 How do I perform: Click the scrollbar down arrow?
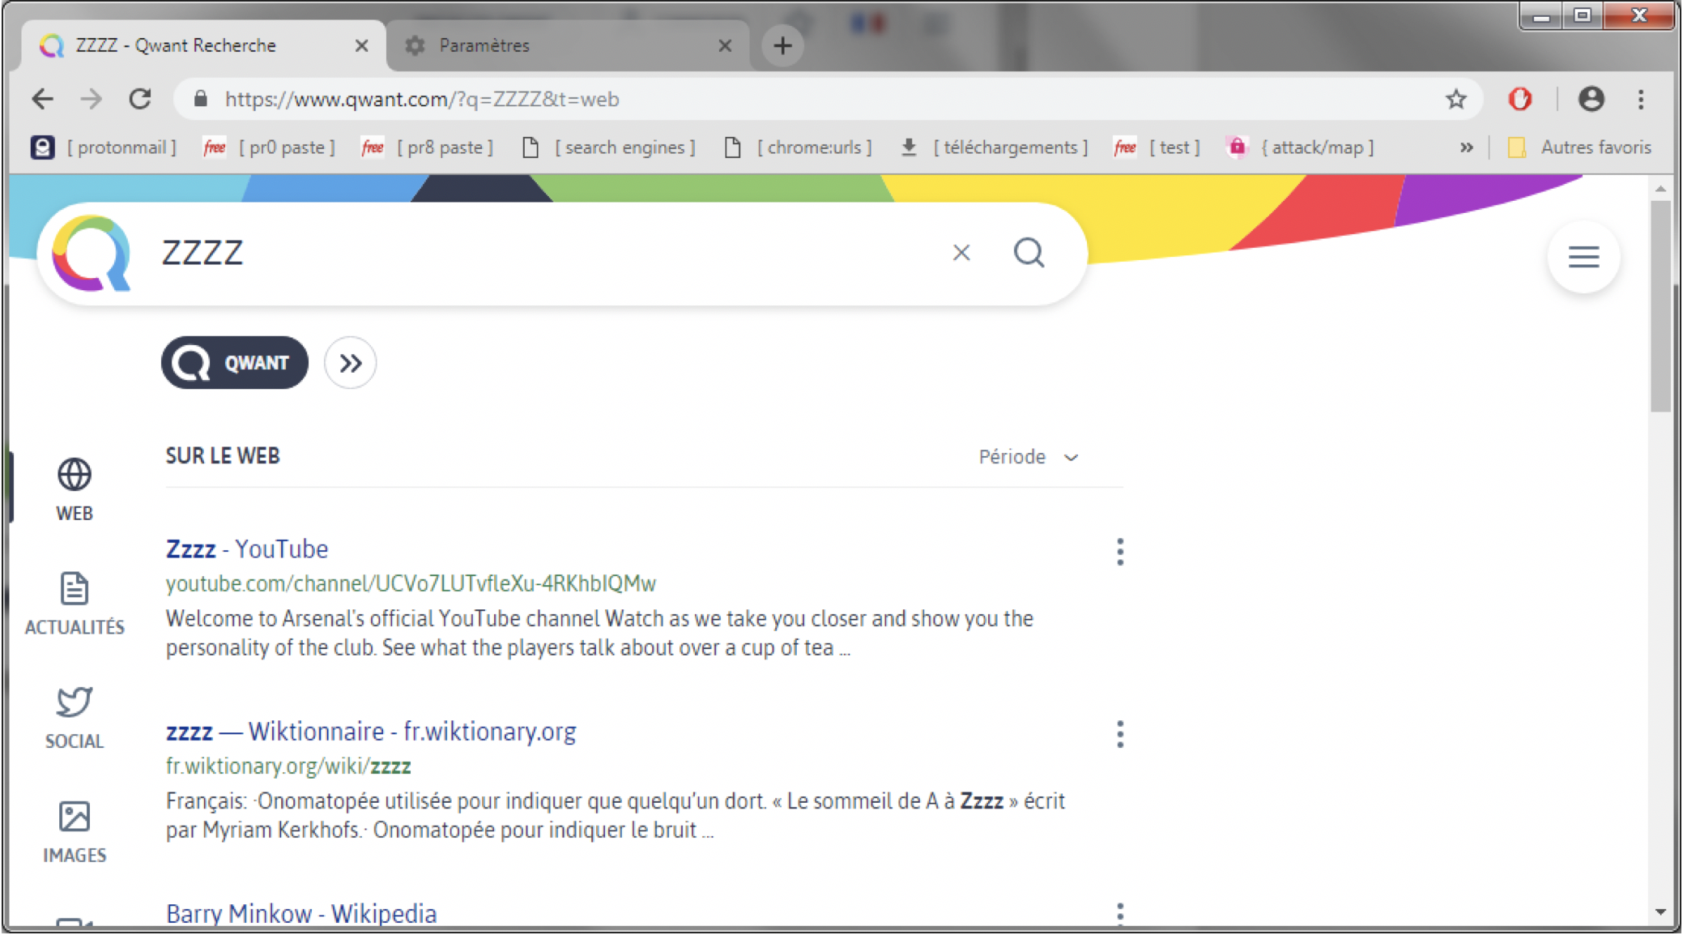tap(1660, 912)
